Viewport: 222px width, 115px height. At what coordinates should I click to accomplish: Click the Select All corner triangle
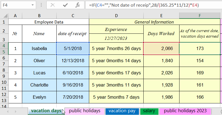pos(4,16)
